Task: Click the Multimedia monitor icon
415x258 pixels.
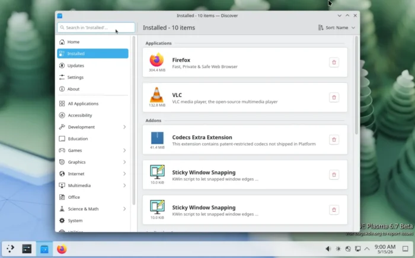Action: coord(62,185)
